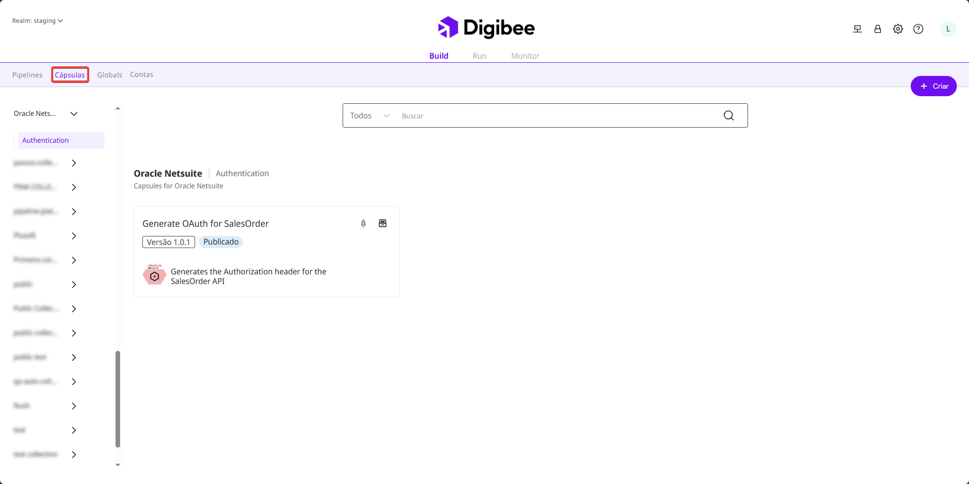
Task: Open the help question mark icon
Action: click(918, 29)
